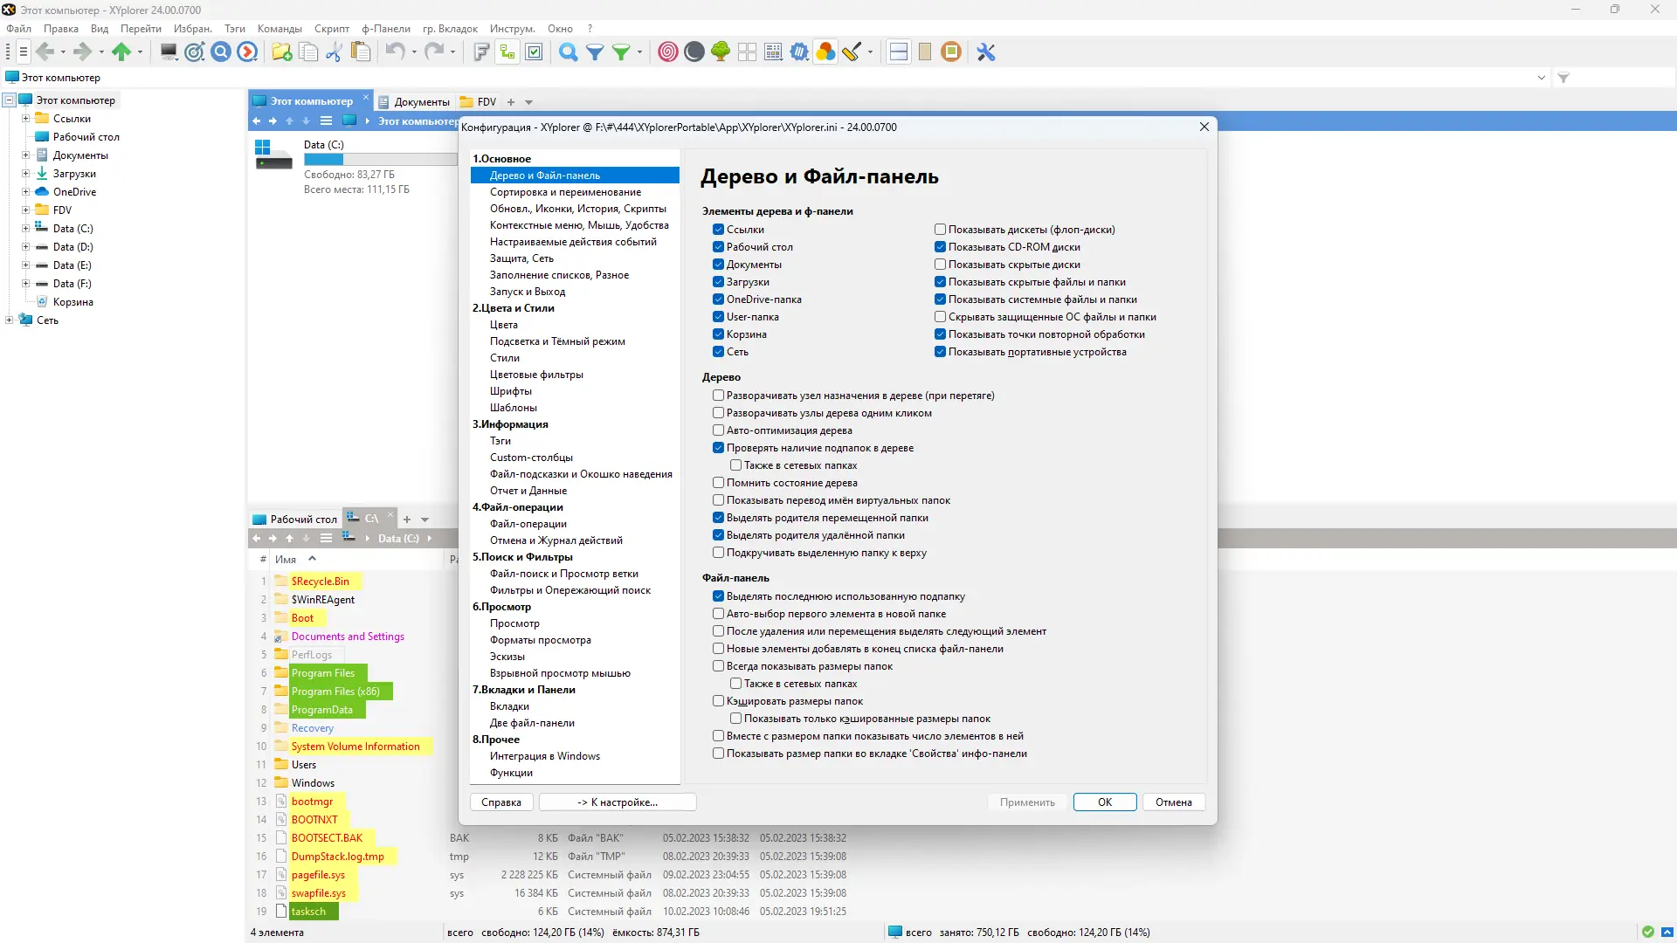Enable 'Показывать скрытые диски' checkbox
The image size is (1677, 943).
click(x=940, y=265)
